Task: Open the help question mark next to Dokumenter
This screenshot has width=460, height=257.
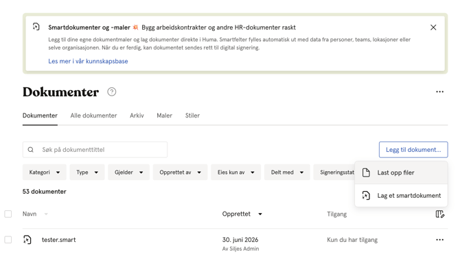Action: 111,92
